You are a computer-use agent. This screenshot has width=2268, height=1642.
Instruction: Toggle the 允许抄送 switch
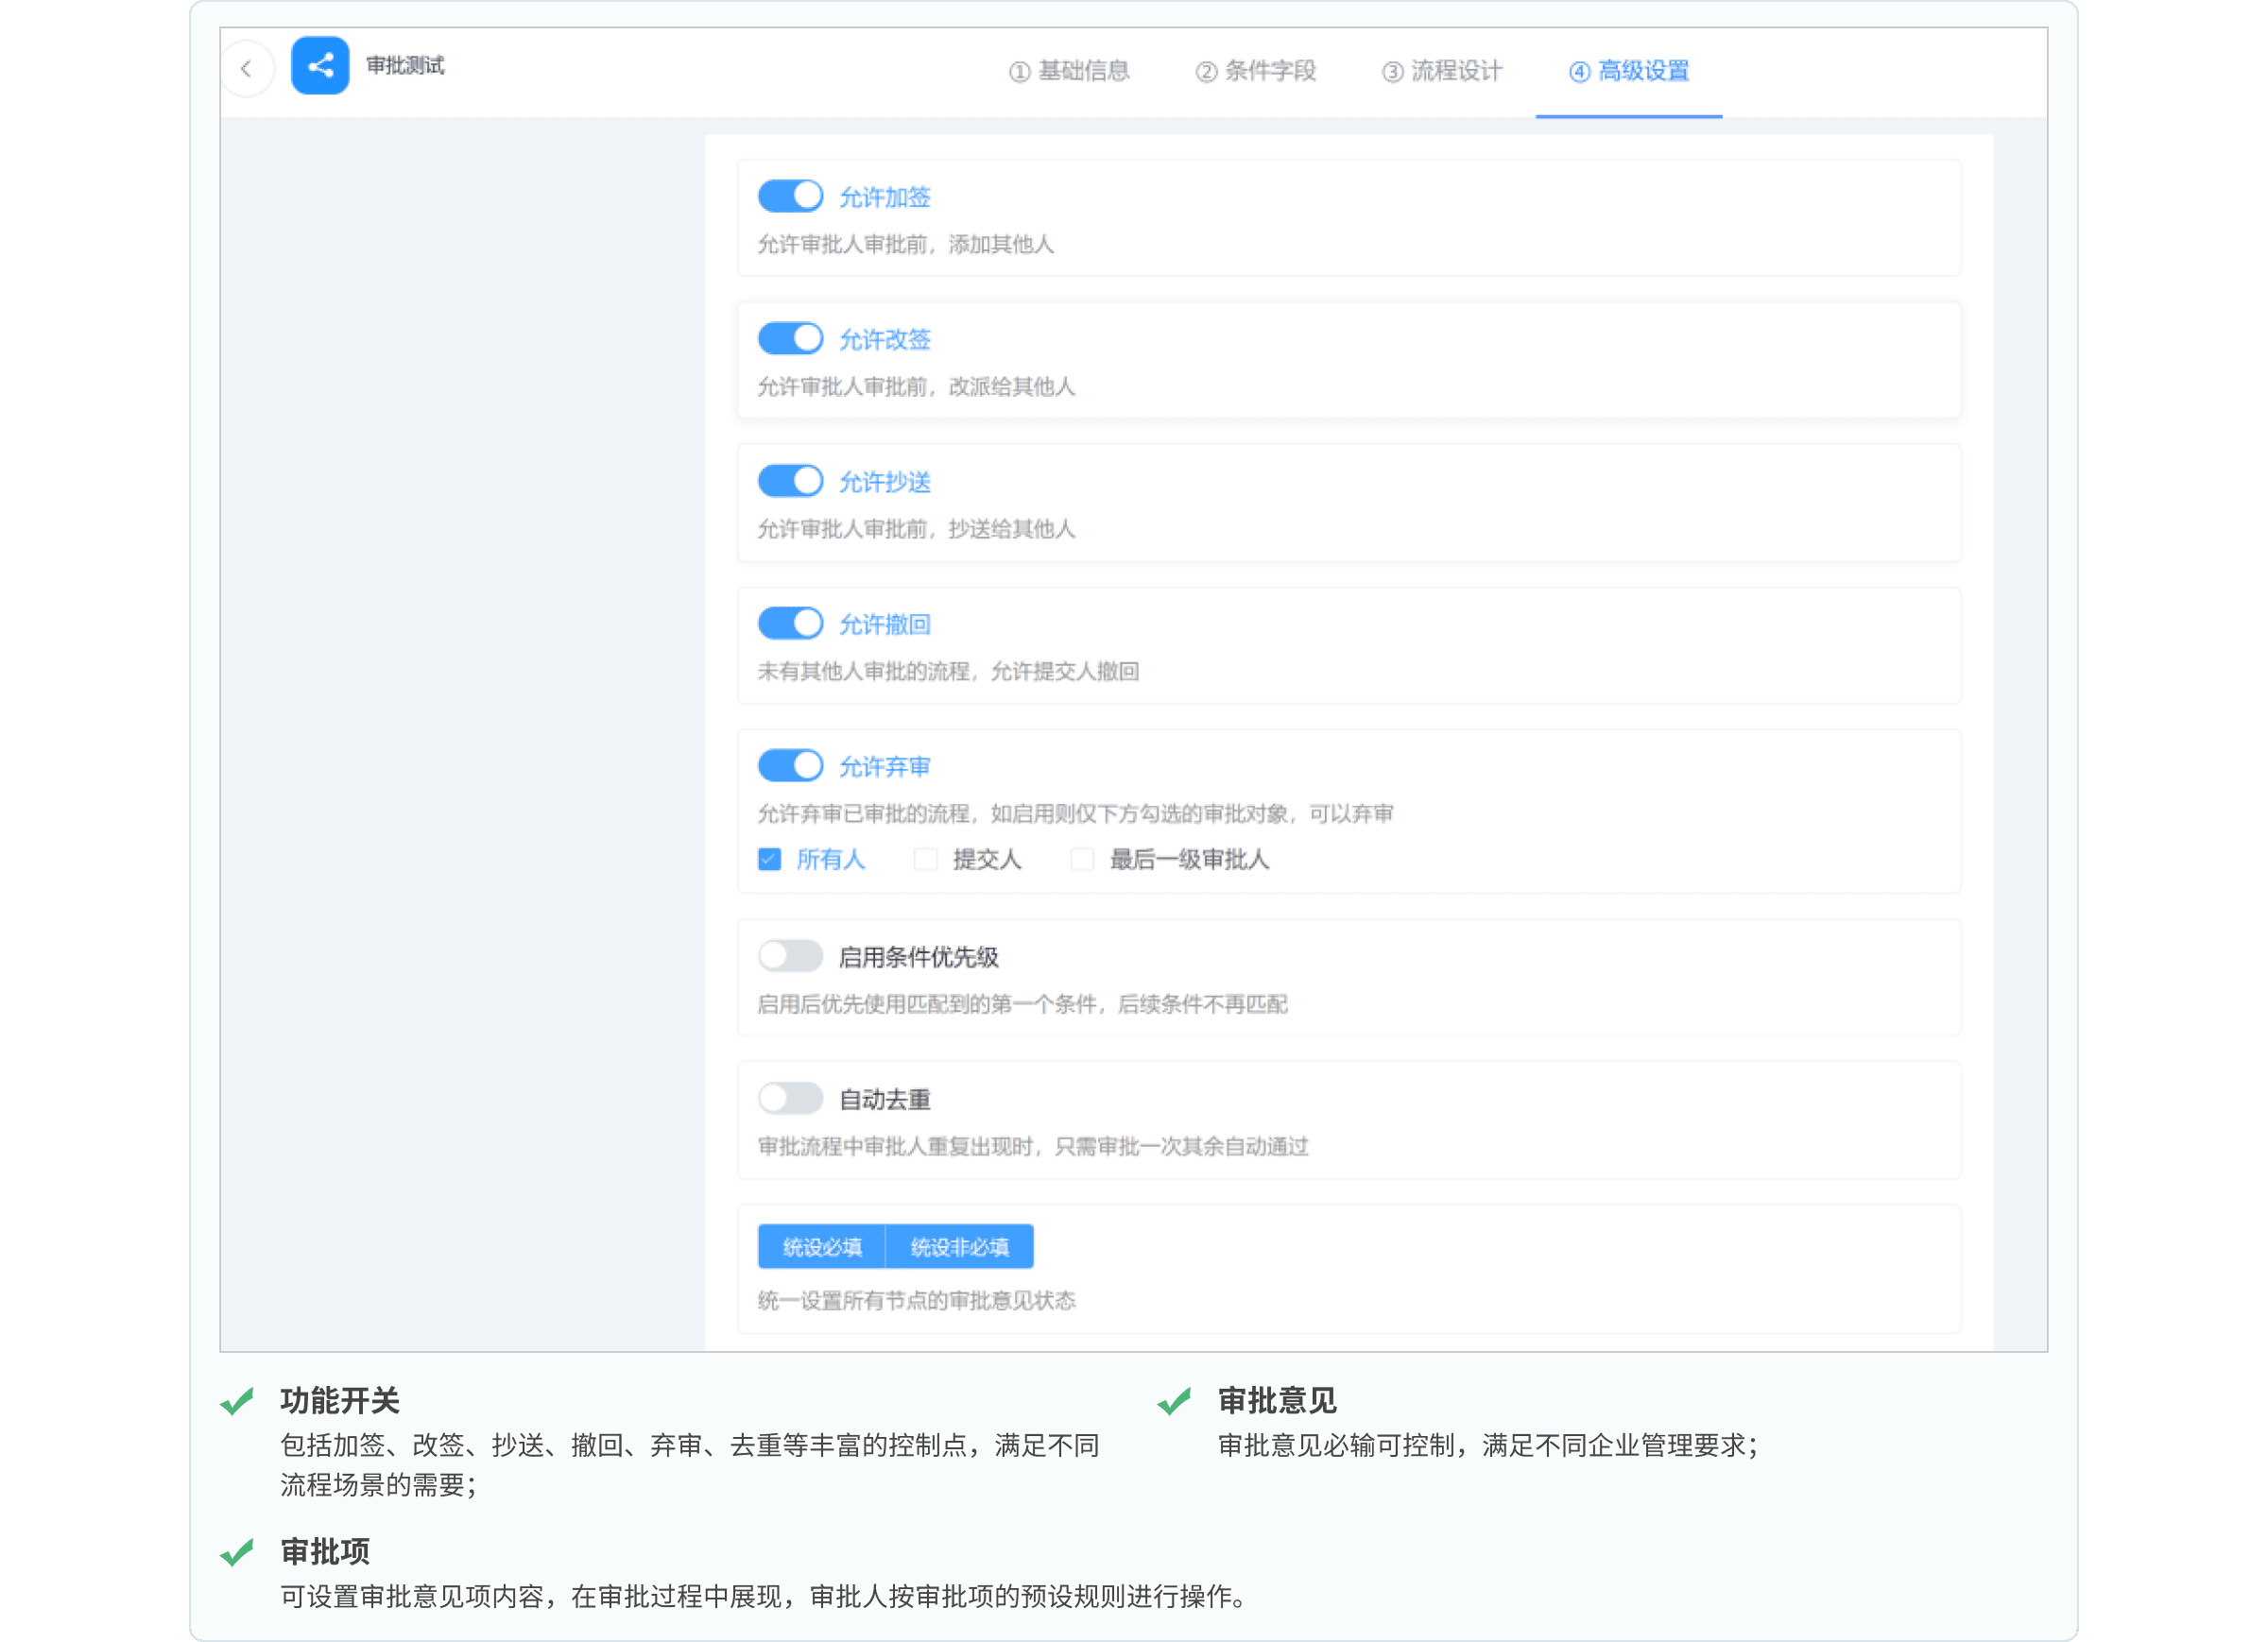click(x=790, y=481)
